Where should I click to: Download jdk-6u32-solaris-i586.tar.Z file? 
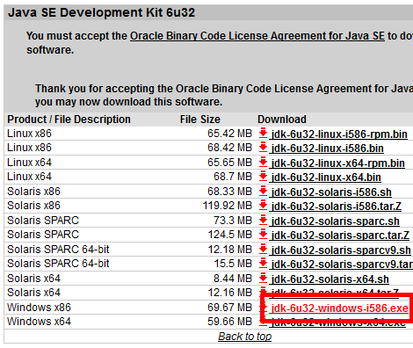click(336, 207)
